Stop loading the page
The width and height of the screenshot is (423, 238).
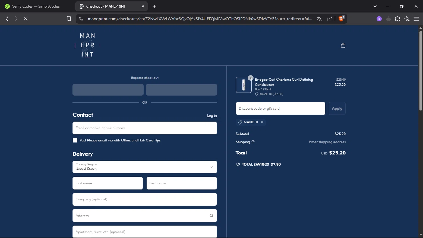click(x=25, y=19)
